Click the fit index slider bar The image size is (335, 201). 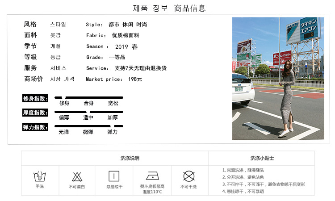coord(89,98)
